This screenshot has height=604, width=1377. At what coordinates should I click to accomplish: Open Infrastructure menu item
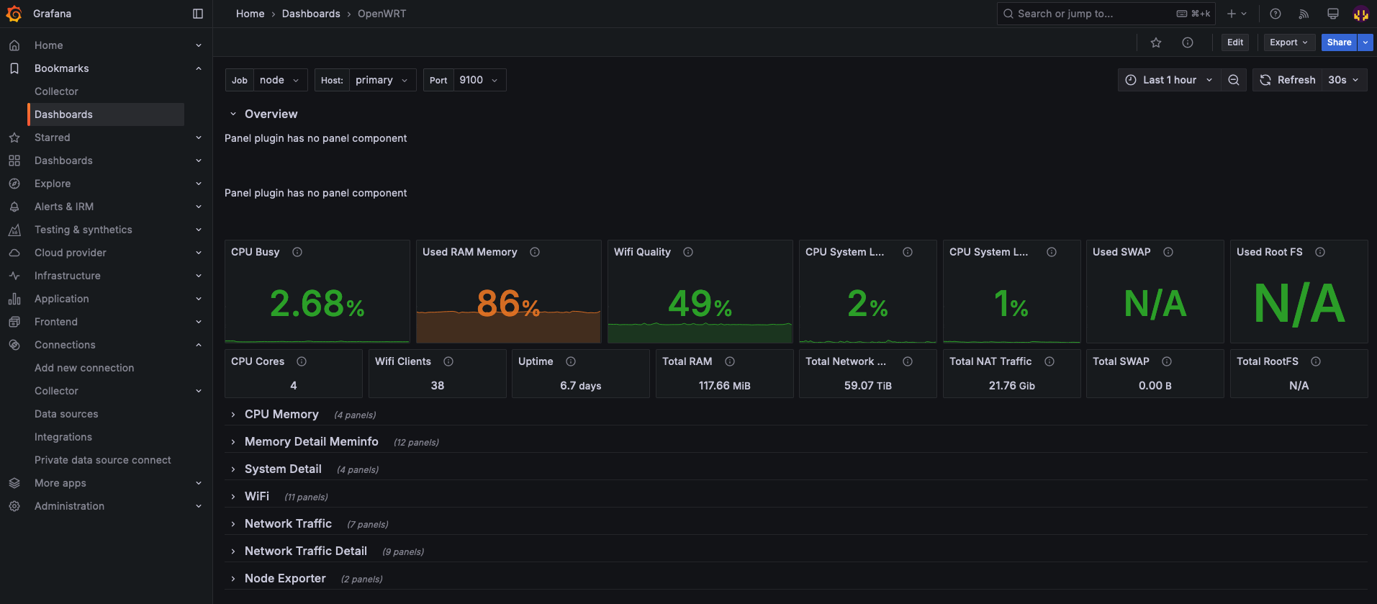pyautogui.click(x=68, y=276)
